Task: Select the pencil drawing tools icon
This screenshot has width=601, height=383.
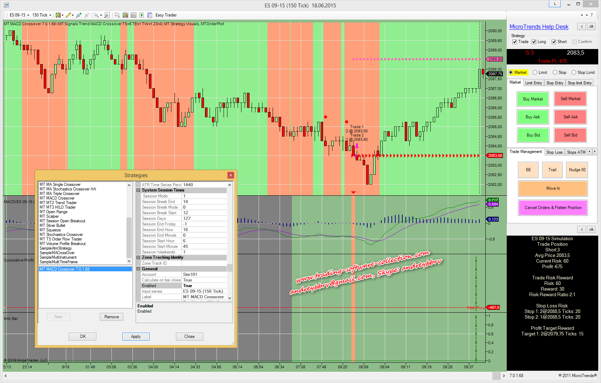Action: pos(68,15)
